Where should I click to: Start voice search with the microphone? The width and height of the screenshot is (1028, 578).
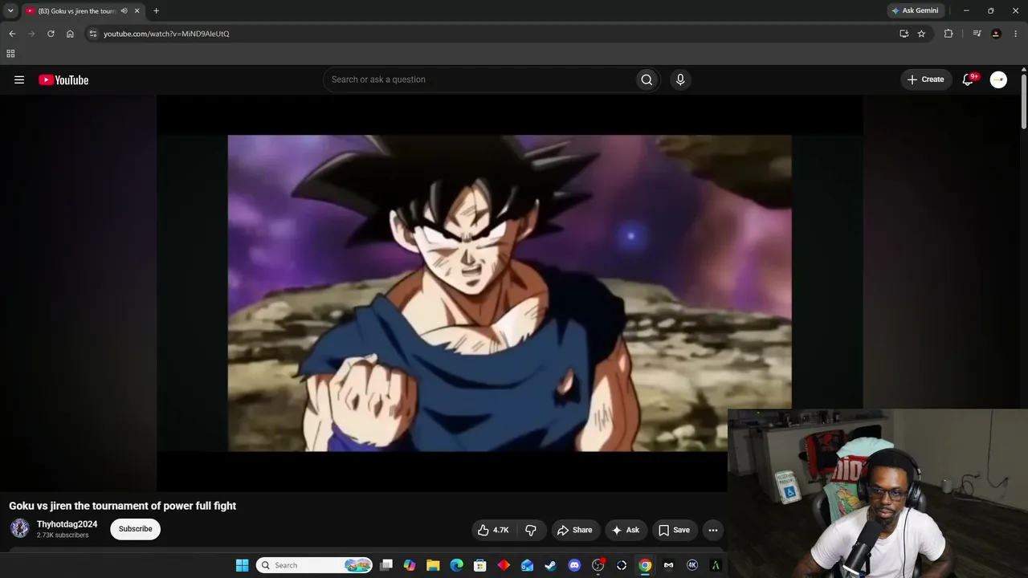tap(680, 79)
